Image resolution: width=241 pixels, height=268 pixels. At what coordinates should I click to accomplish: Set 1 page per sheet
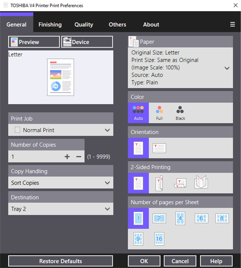[x=138, y=218]
